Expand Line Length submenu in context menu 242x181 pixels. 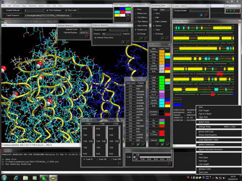pyautogui.click(x=219, y=164)
